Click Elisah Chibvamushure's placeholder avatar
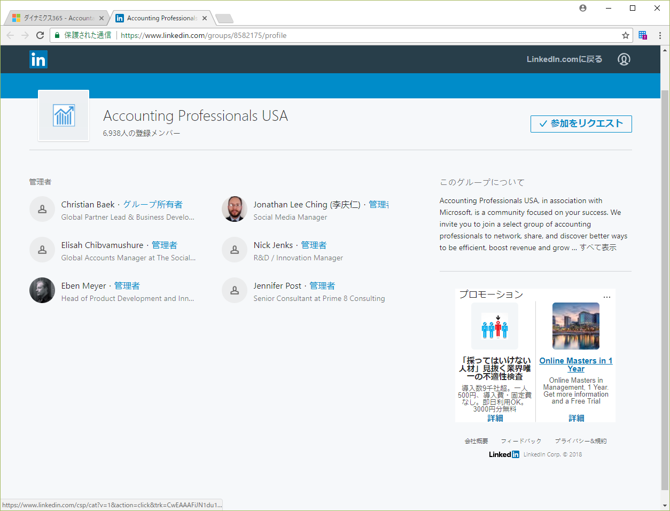 click(42, 250)
